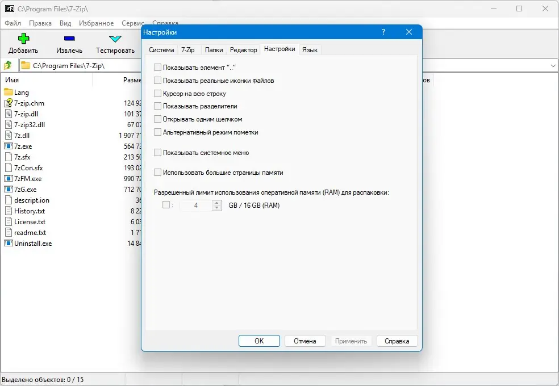
Task: Enable Показывать системное меню
Action: coord(157,152)
